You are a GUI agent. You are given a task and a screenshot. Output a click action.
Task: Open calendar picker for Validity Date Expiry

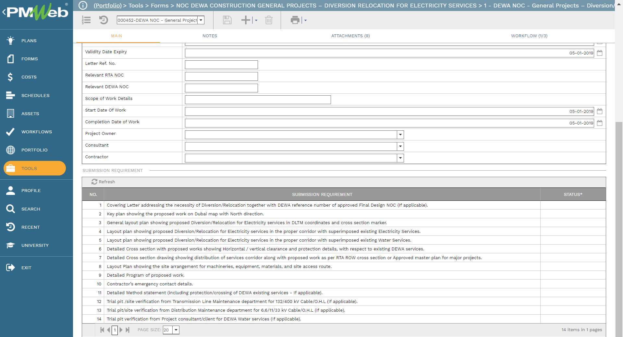point(599,53)
